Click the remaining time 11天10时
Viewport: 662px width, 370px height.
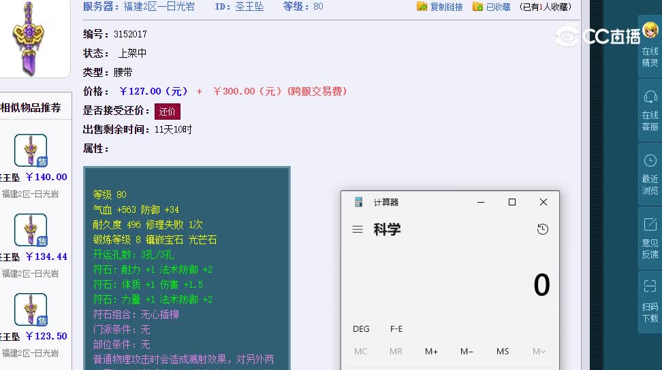click(173, 129)
